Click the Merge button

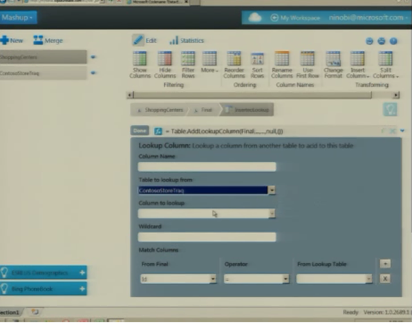[x=48, y=41]
